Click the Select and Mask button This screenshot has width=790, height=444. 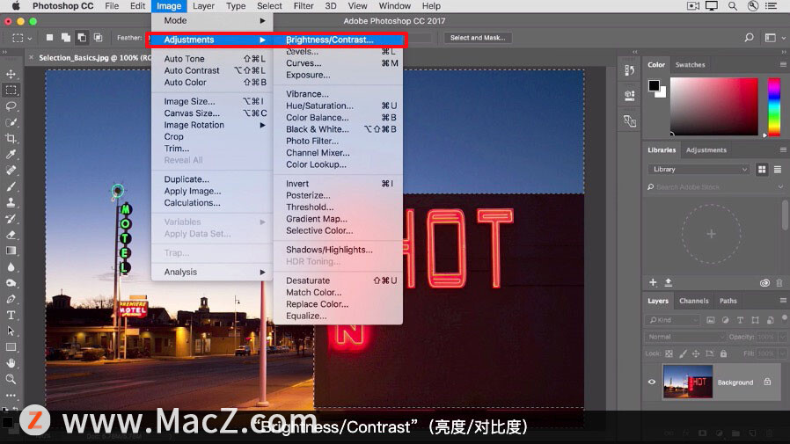478,38
